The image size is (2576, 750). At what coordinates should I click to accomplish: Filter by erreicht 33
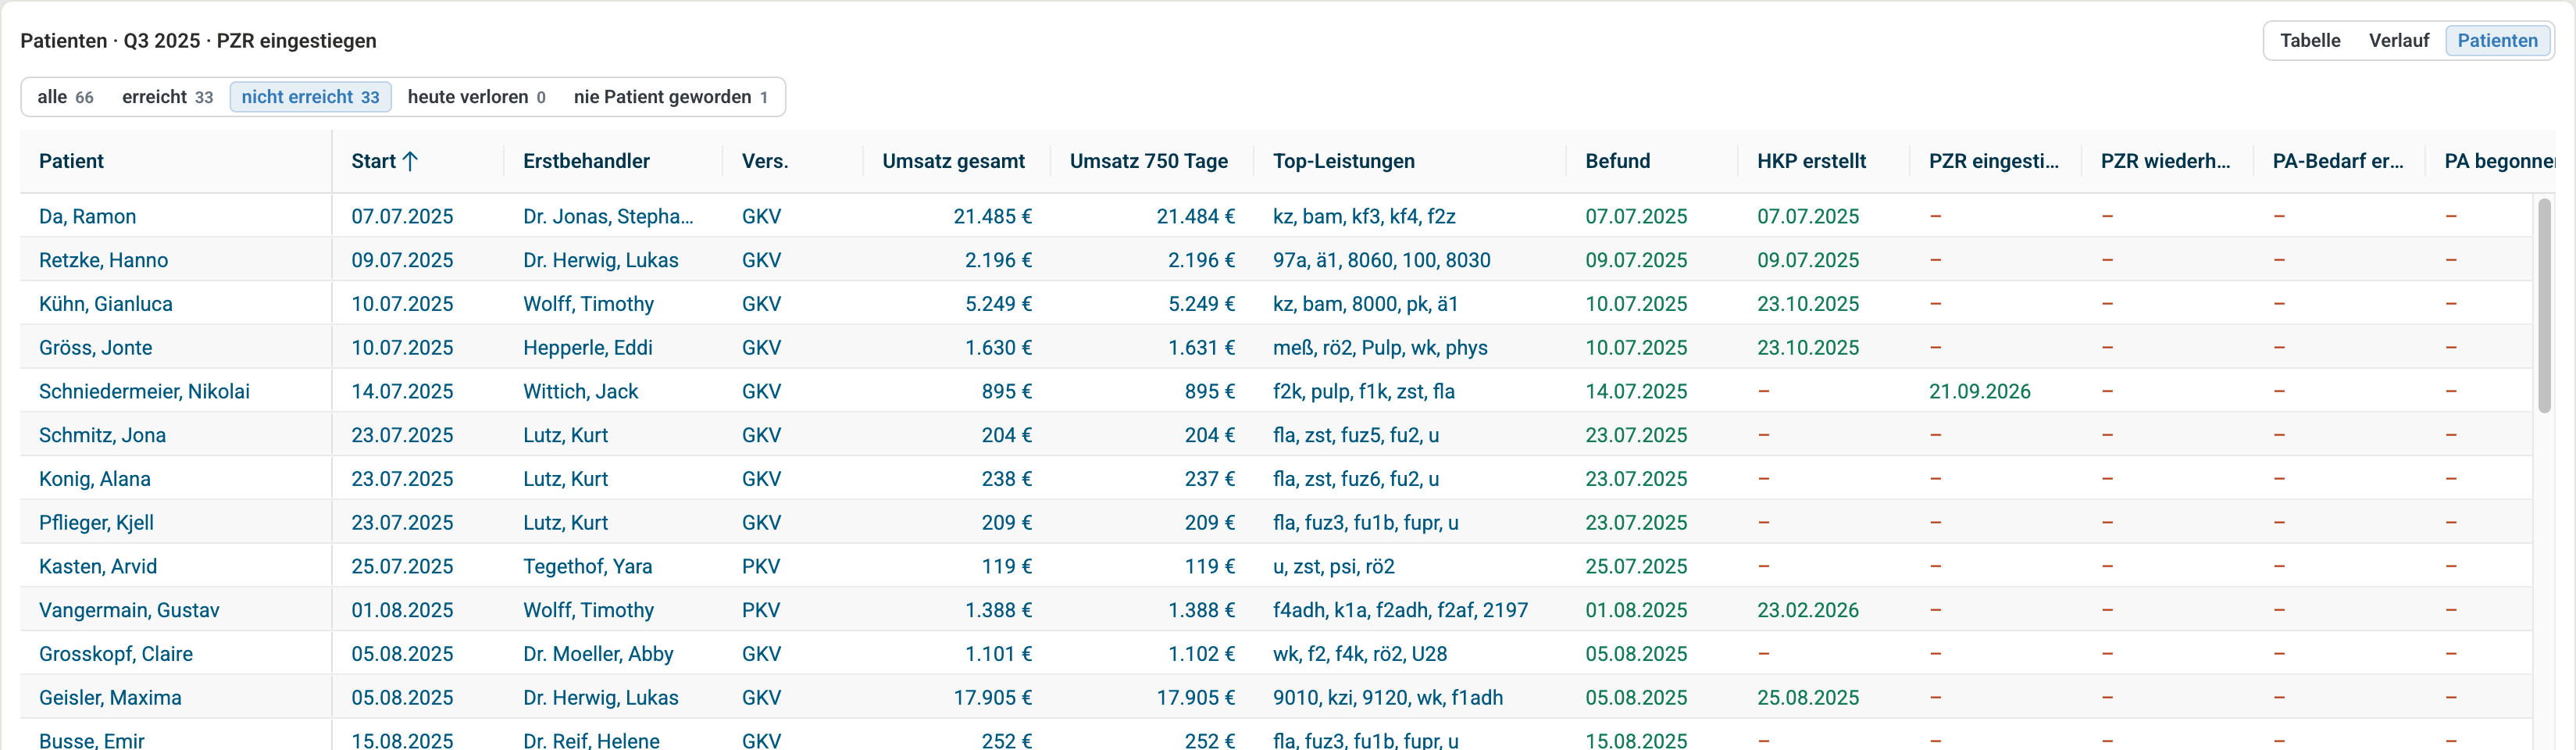(167, 97)
